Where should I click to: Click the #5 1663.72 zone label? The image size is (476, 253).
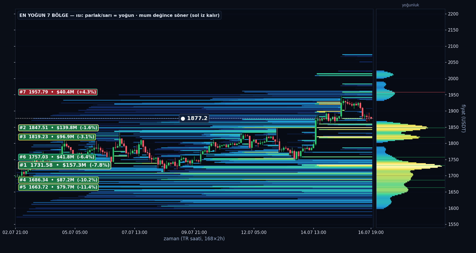(58, 187)
